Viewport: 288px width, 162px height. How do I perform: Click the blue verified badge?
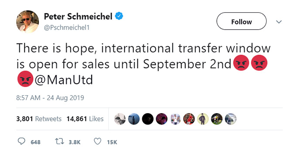119,16
